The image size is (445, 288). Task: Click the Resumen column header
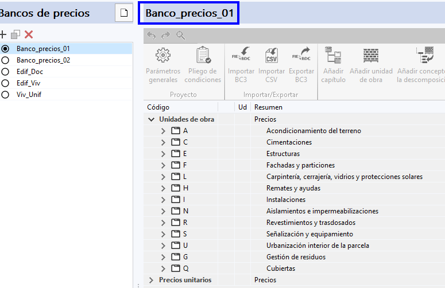268,107
